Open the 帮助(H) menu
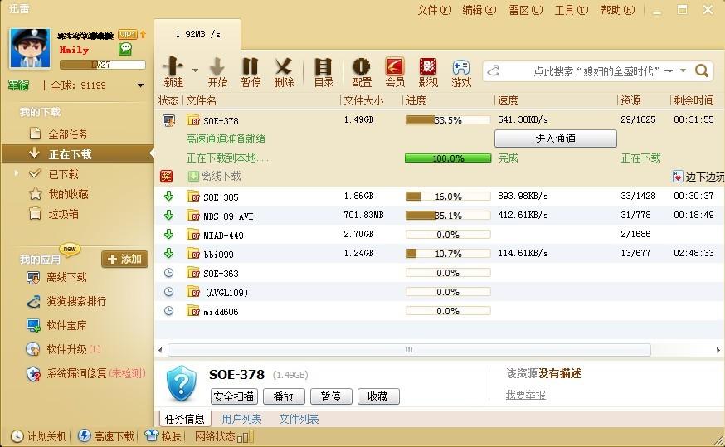This screenshot has height=447, width=725. (618, 10)
